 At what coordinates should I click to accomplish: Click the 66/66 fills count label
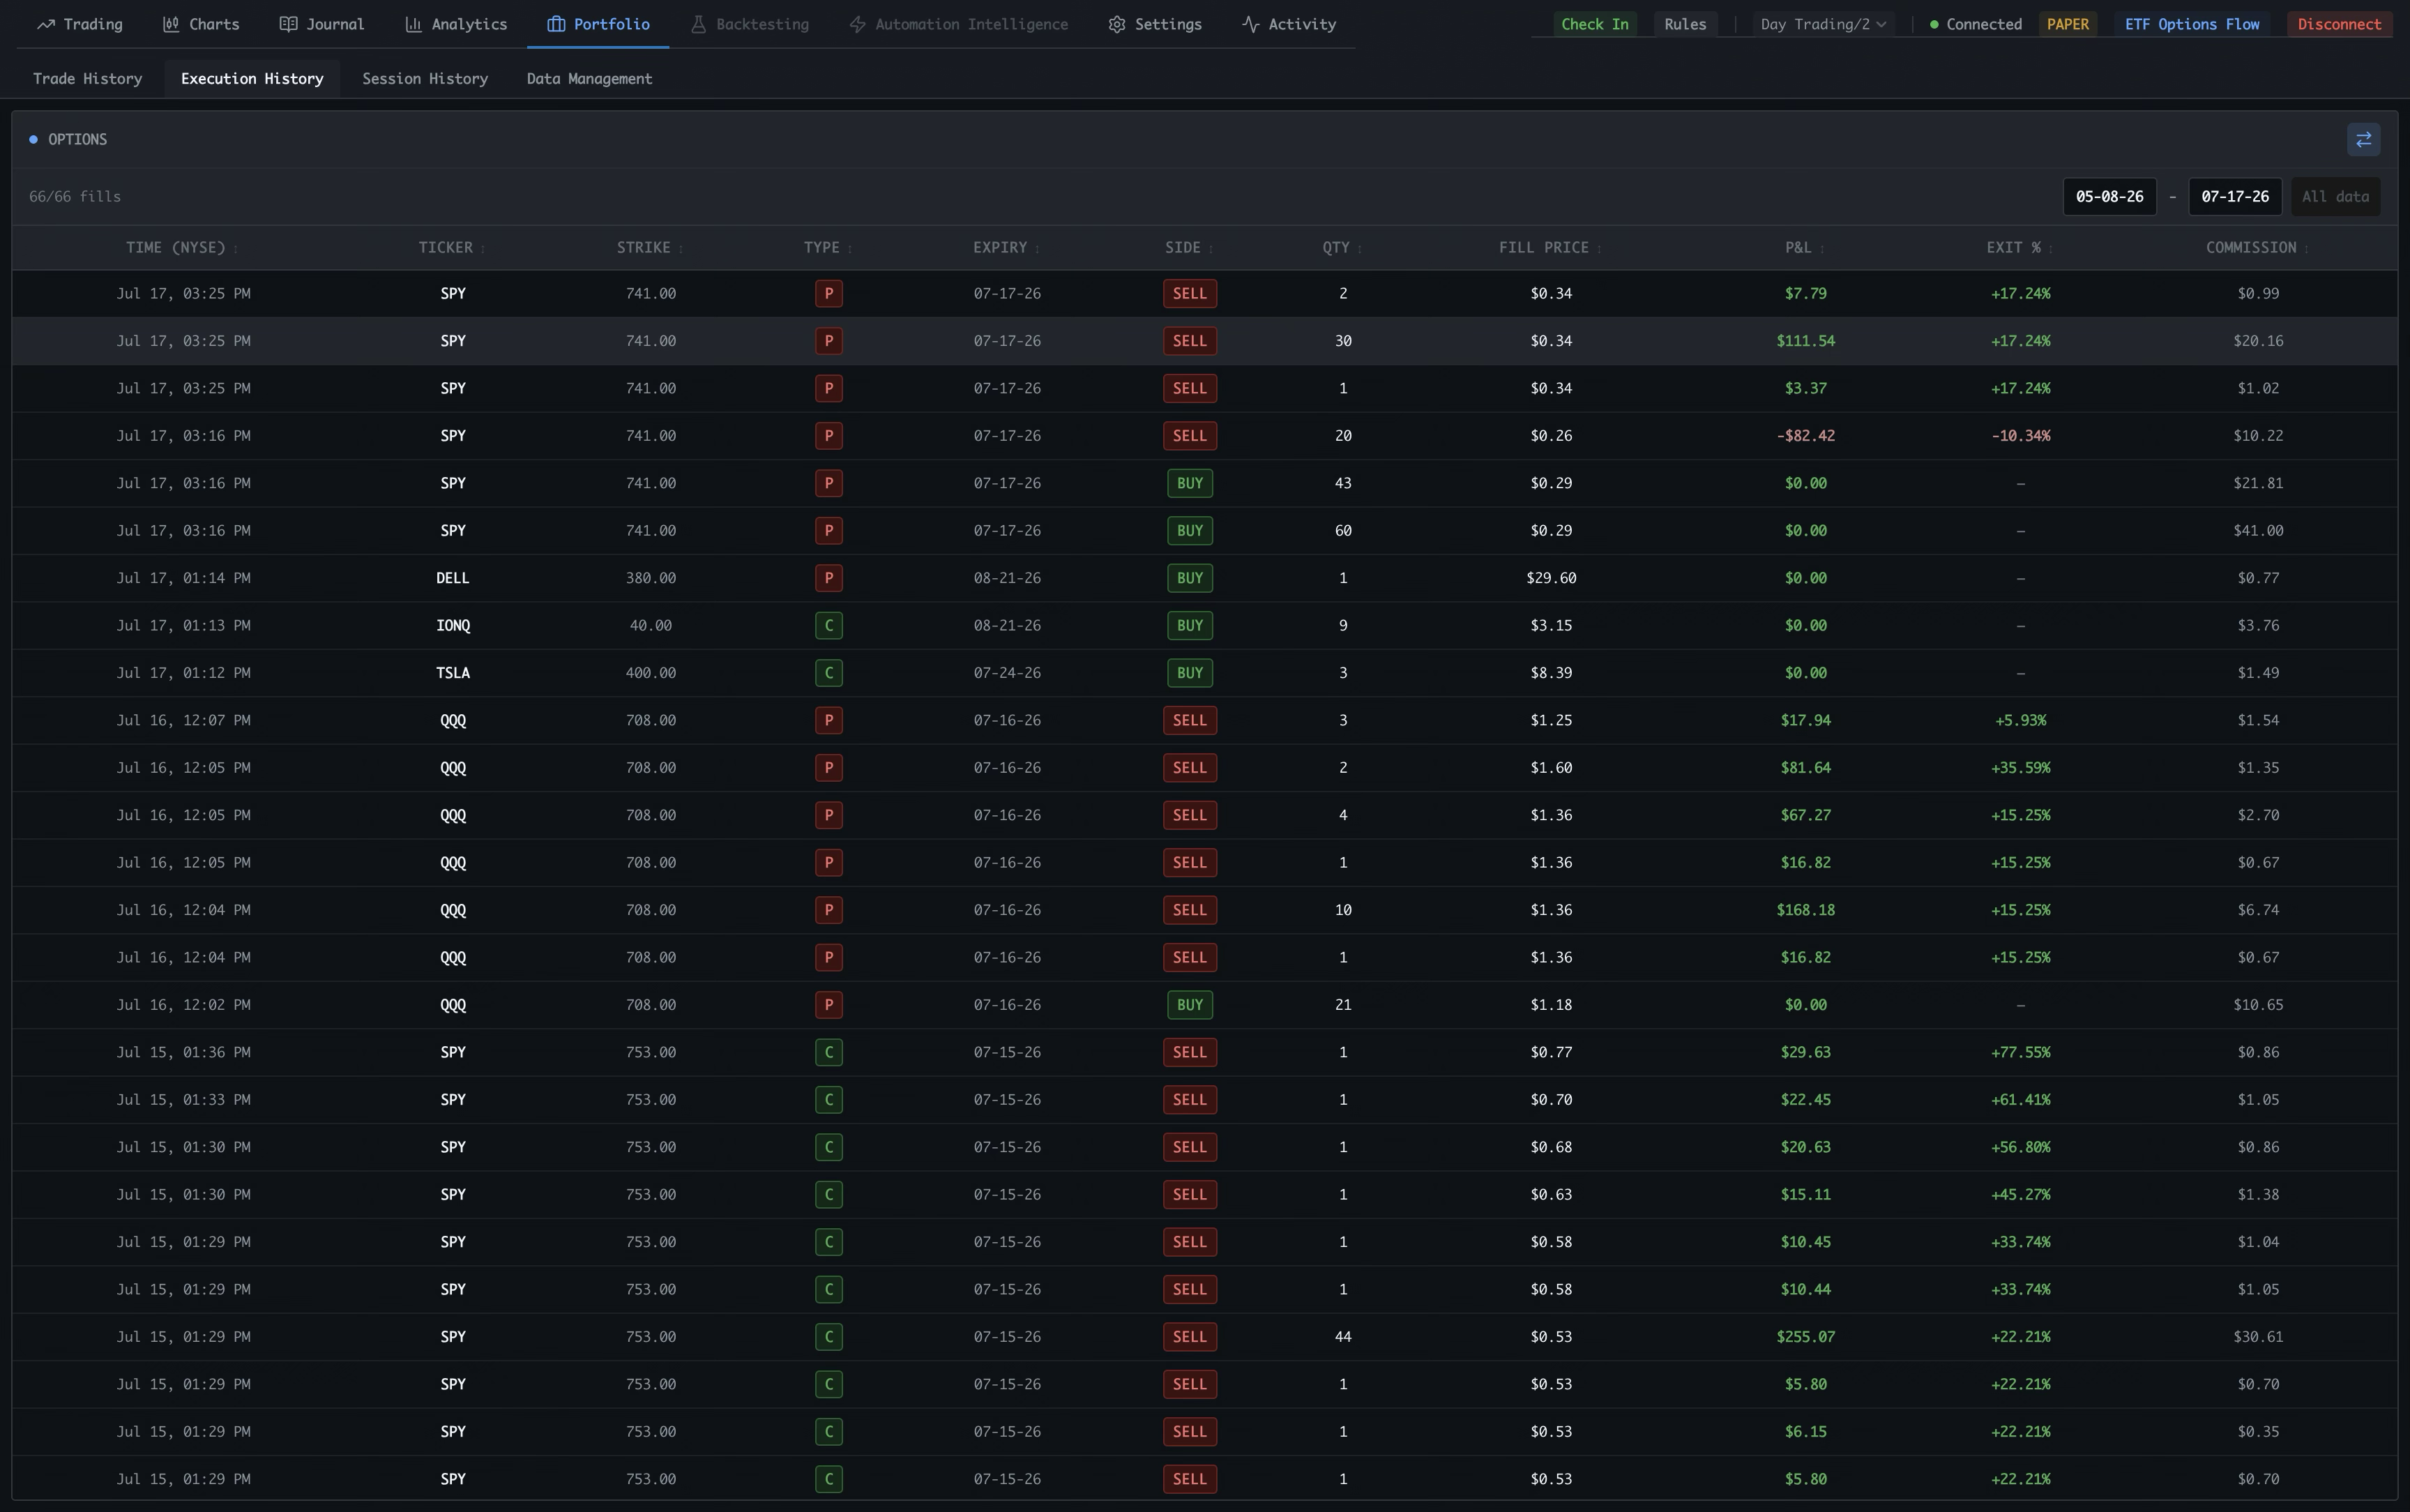[75, 196]
